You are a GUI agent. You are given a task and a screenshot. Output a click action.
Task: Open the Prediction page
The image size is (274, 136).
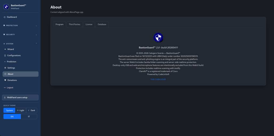[20, 62]
